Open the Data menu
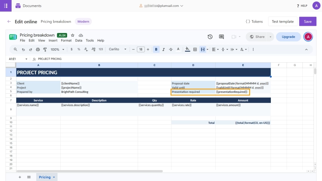Screen dimensions: 322x181 click(78, 41)
